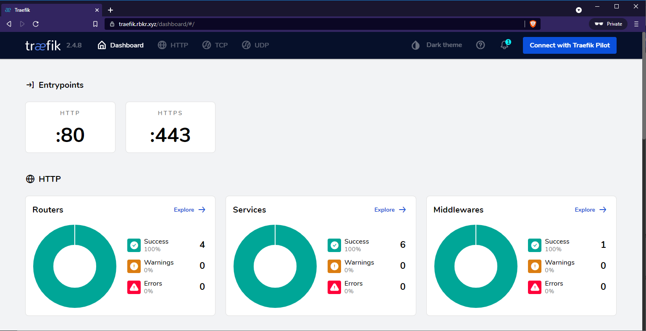Switch to the UDP nav tab

tap(255, 45)
